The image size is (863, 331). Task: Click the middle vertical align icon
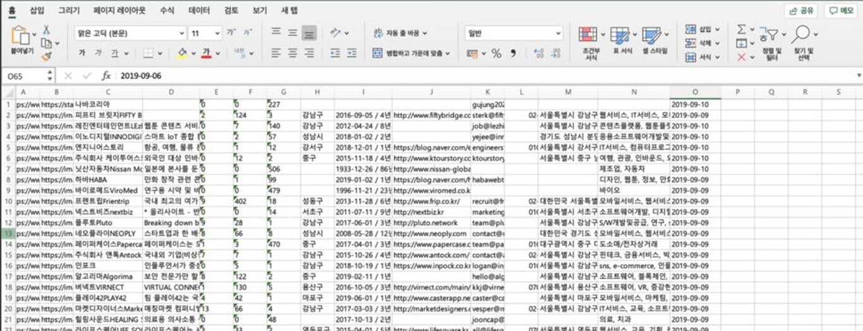[293, 32]
